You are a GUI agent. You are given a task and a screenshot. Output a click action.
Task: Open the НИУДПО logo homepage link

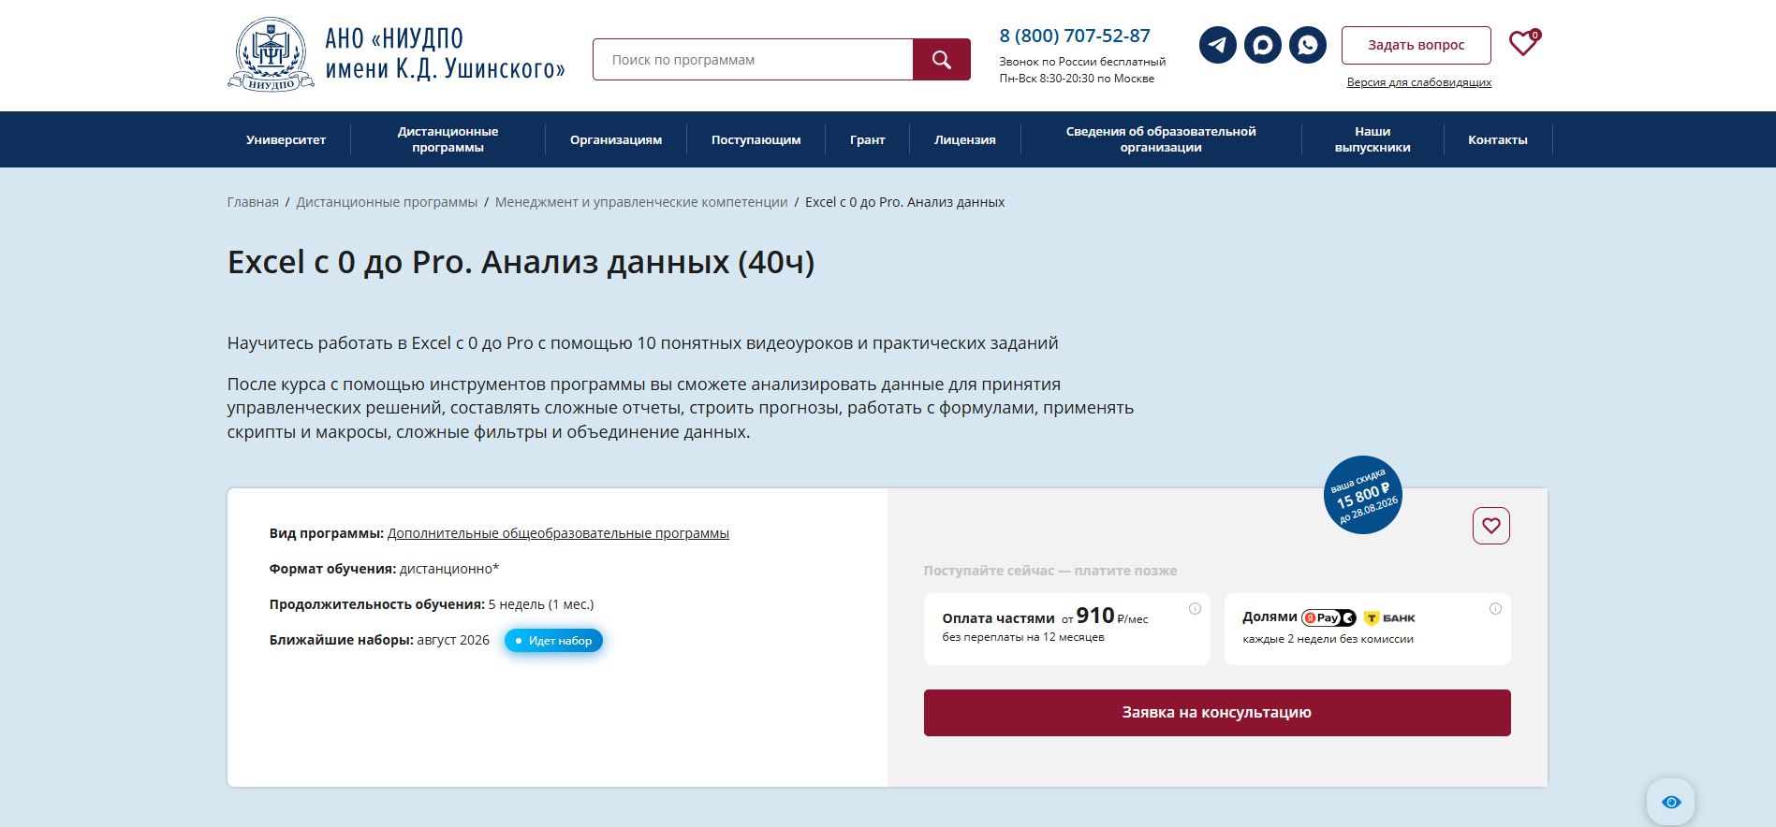396,54
